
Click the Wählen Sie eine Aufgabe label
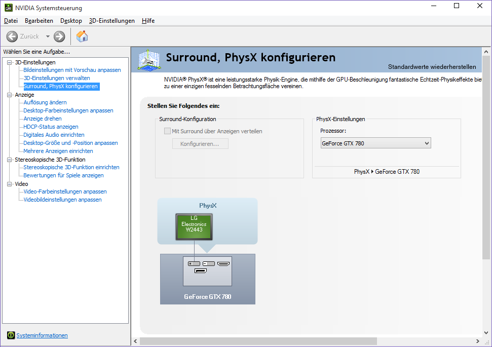click(36, 52)
